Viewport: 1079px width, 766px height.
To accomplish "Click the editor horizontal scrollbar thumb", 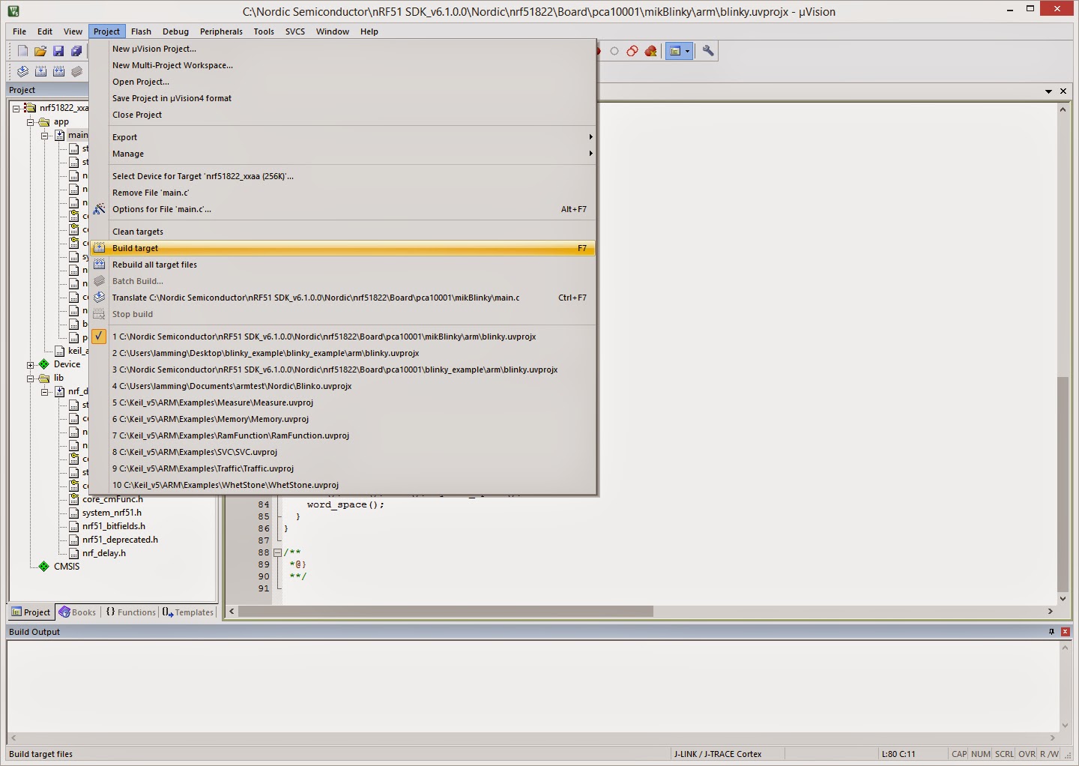I will point(445,612).
